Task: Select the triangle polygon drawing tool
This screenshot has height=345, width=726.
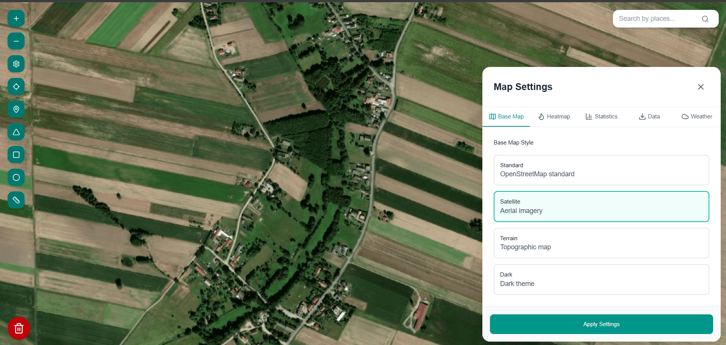Action: click(x=16, y=132)
